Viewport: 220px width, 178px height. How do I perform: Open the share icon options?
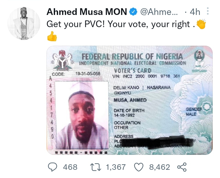pos(182,167)
